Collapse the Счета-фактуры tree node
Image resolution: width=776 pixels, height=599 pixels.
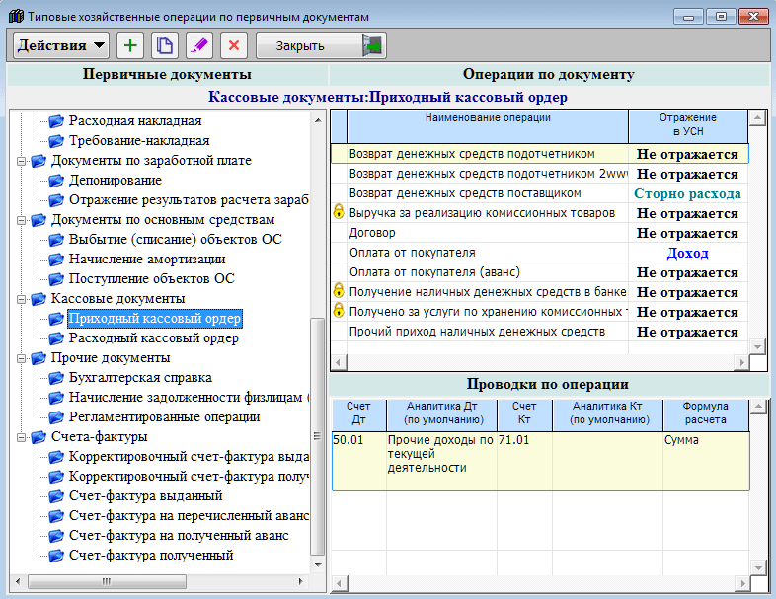22,438
